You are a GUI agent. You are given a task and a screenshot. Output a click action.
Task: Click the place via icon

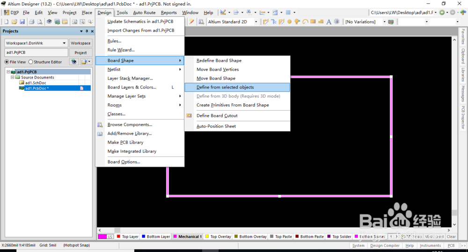[x=297, y=22]
